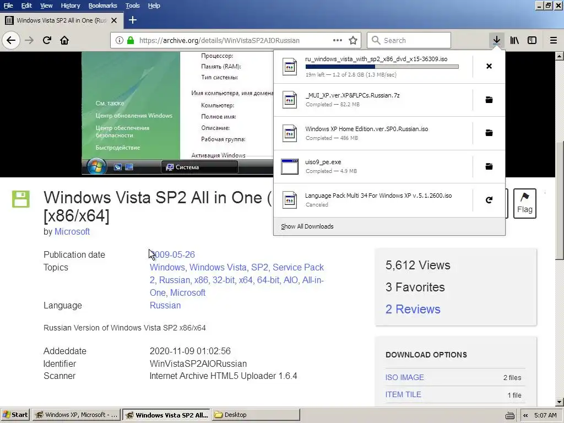Click the Windows Vista topic link
This screenshot has height=423, width=564.
point(218,267)
